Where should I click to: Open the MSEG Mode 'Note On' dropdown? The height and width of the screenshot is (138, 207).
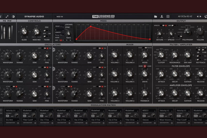(x=59, y=35)
